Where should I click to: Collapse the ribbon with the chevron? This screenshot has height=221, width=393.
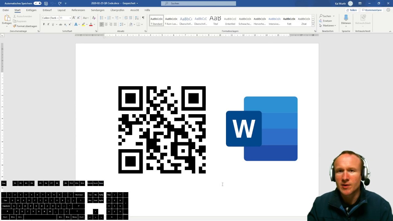pos(390,31)
